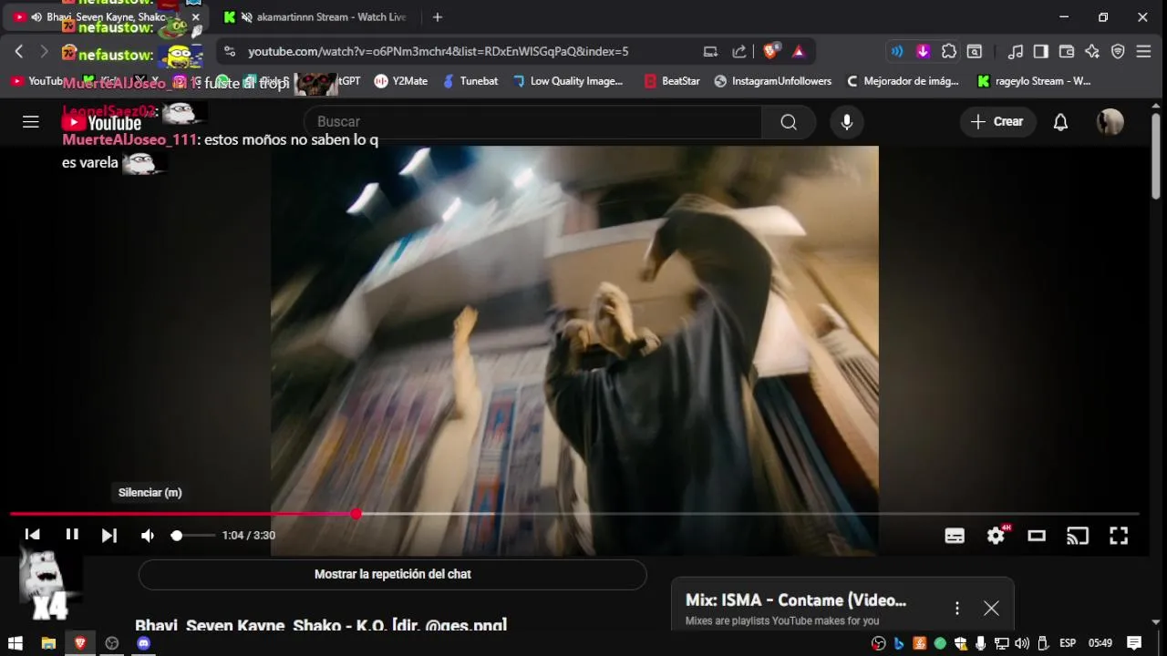Start voice search with the microphone icon
This screenshot has height=656, width=1167.
click(847, 122)
